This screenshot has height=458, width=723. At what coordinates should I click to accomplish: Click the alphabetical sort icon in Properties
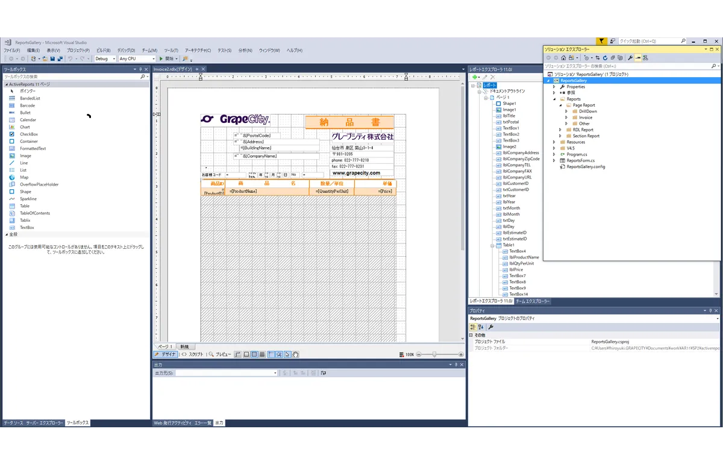click(x=481, y=327)
